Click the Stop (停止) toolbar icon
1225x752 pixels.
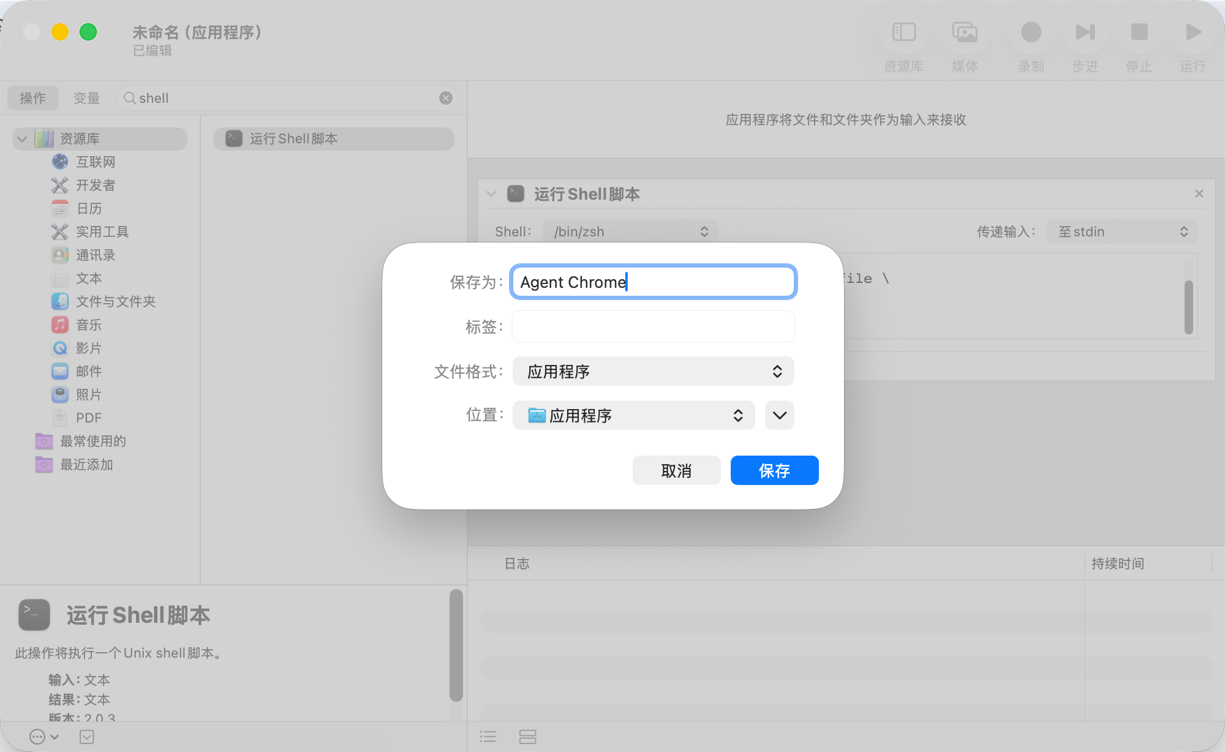pos(1139,32)
